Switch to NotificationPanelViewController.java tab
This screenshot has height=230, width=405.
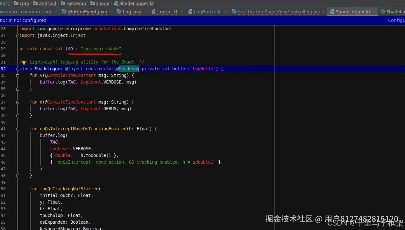[x=279, y=12]
